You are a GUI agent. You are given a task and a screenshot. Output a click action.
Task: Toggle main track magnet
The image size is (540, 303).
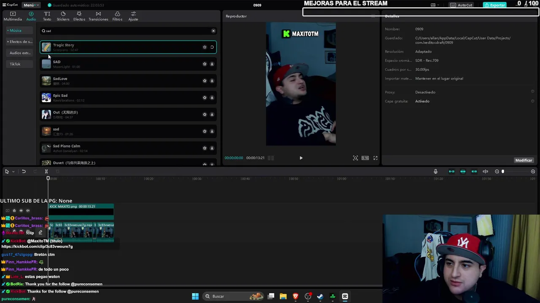tap(451, 171)
